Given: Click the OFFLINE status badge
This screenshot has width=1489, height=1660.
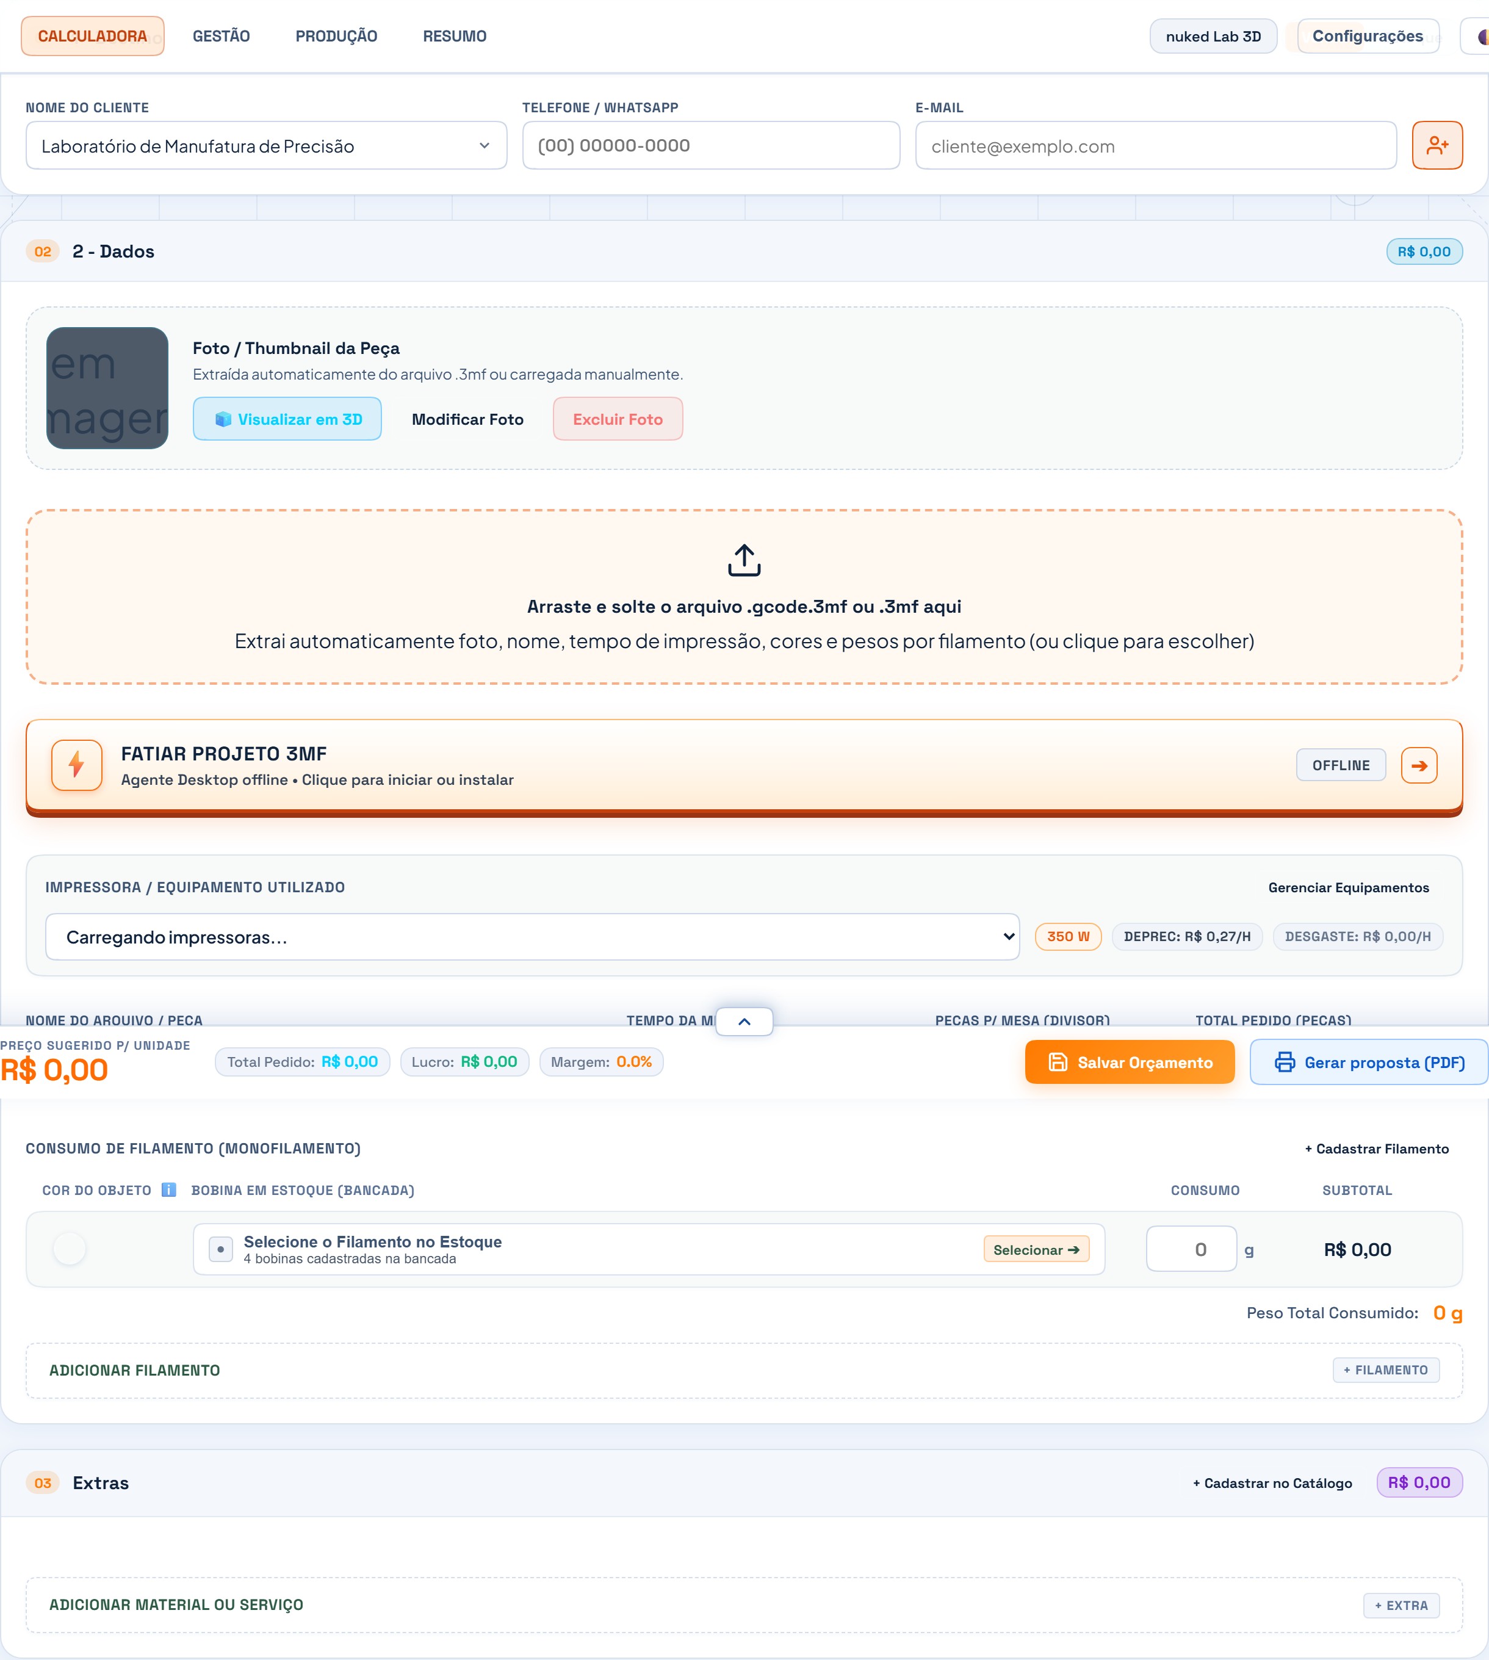Looking at the screenshot, I should 1341,765.
